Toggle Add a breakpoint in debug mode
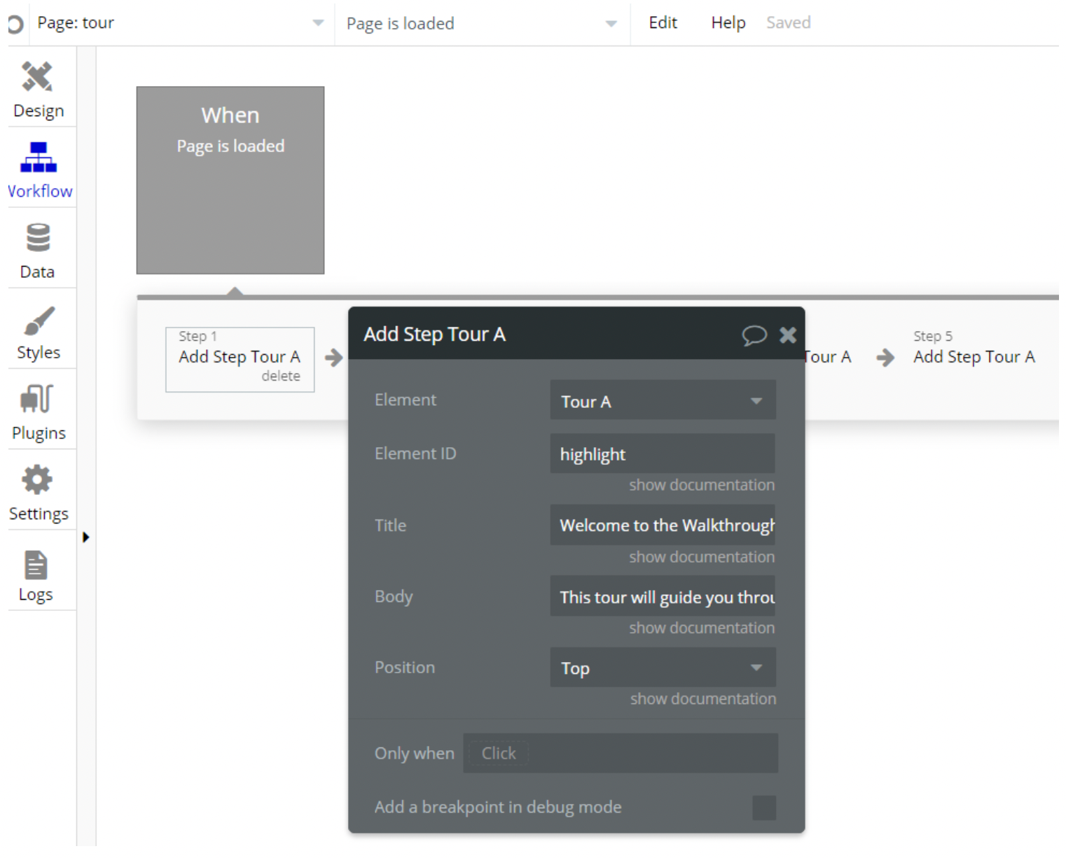Screen dimensions: 1066x858 tap(764, 808)
